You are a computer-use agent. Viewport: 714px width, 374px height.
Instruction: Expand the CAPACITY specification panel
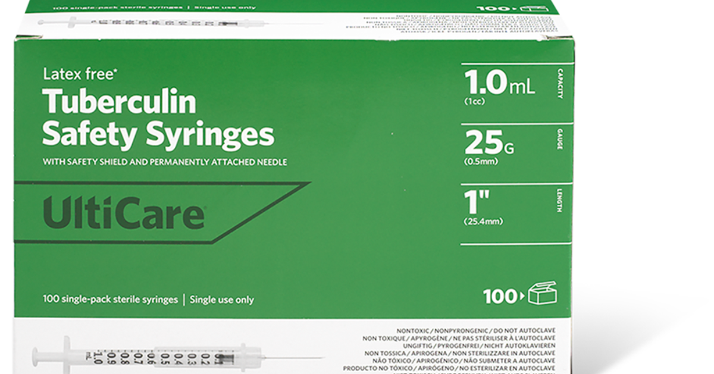coord(558,86)
